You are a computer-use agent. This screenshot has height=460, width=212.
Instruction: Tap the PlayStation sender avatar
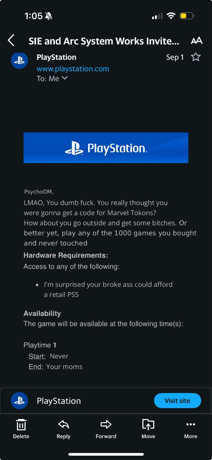point(19,60)
